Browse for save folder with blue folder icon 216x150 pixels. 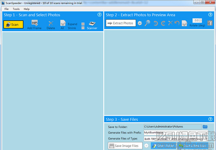point(205,127)
